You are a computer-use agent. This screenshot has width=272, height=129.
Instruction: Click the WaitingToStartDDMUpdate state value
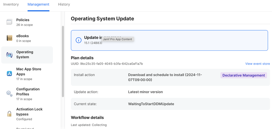pyautogui.click(x=151, y=104)
